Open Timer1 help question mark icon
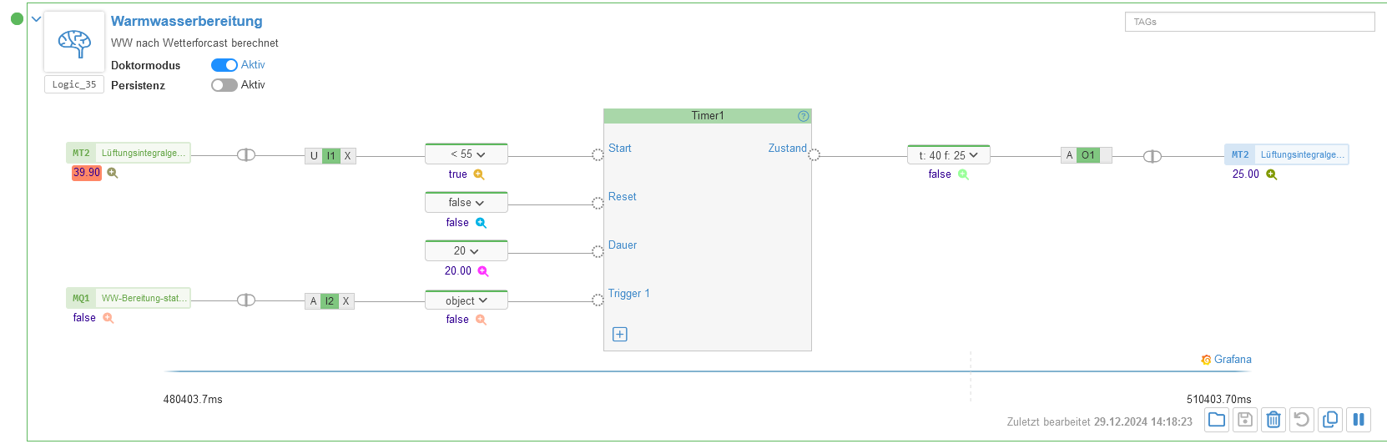The width and height of the screenshot is (1387, 444). point(804,116)
